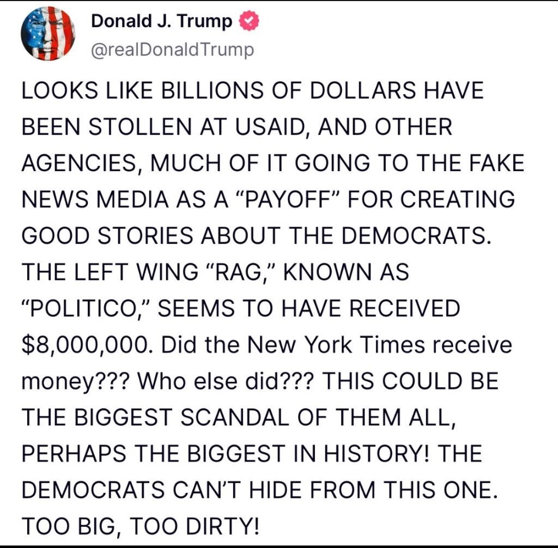Screen dimensions: 558x548
Task: Click the sentence DEMOCRATS CAN'T HIDE FROM THIS ONE
Action: tap(259, 490)
